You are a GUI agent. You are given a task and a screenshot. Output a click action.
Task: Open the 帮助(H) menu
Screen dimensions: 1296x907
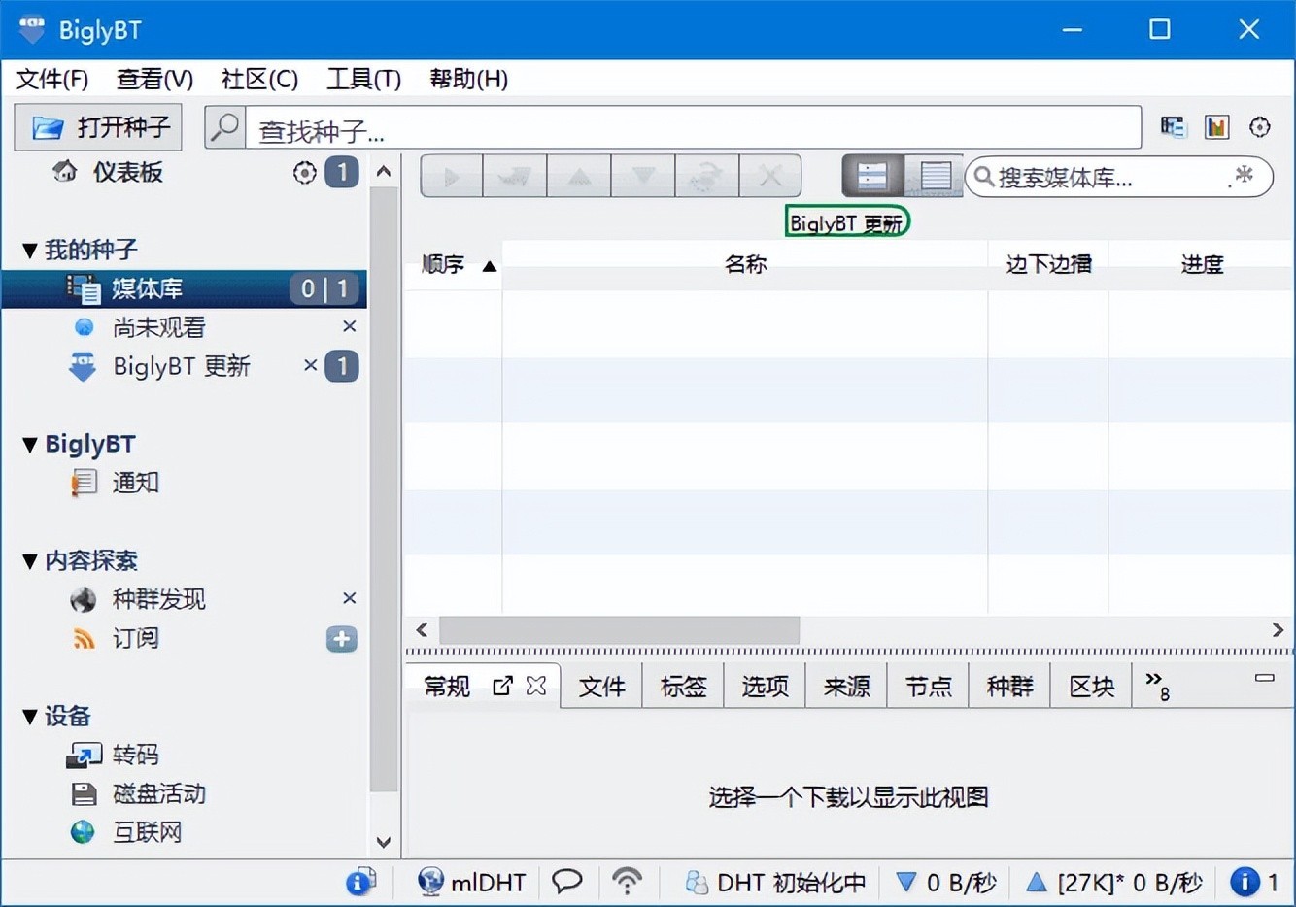coord(469,79)
